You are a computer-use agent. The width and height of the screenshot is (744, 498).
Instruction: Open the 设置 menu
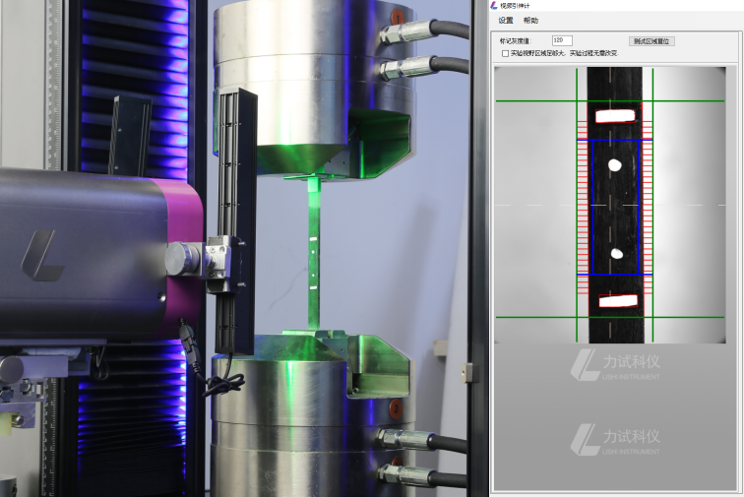point(506,21)
